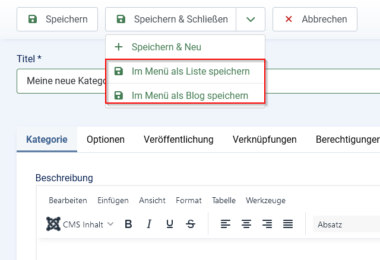Open editor Ansicht menu
Screen dimensions: 380x260
152,200
